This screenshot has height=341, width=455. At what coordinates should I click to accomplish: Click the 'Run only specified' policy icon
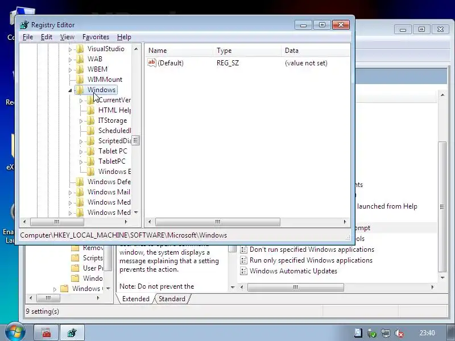(x=244, y=260)
